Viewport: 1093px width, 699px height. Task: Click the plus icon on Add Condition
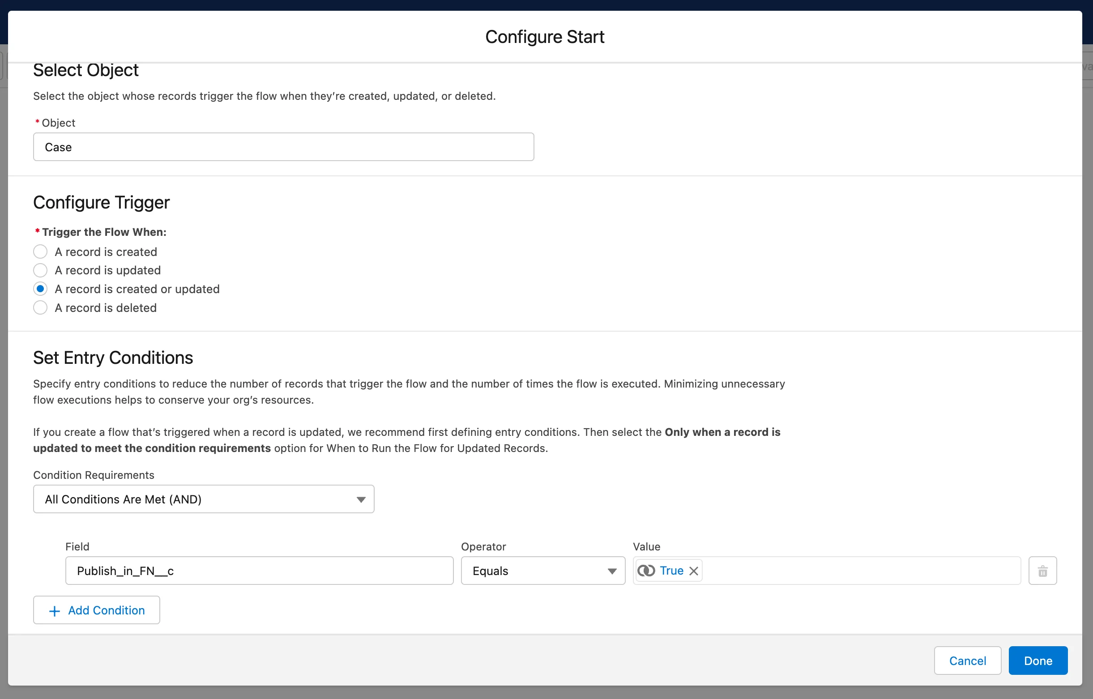(54, 610)
